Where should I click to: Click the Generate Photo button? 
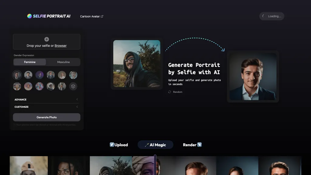(x=46, y=117)
